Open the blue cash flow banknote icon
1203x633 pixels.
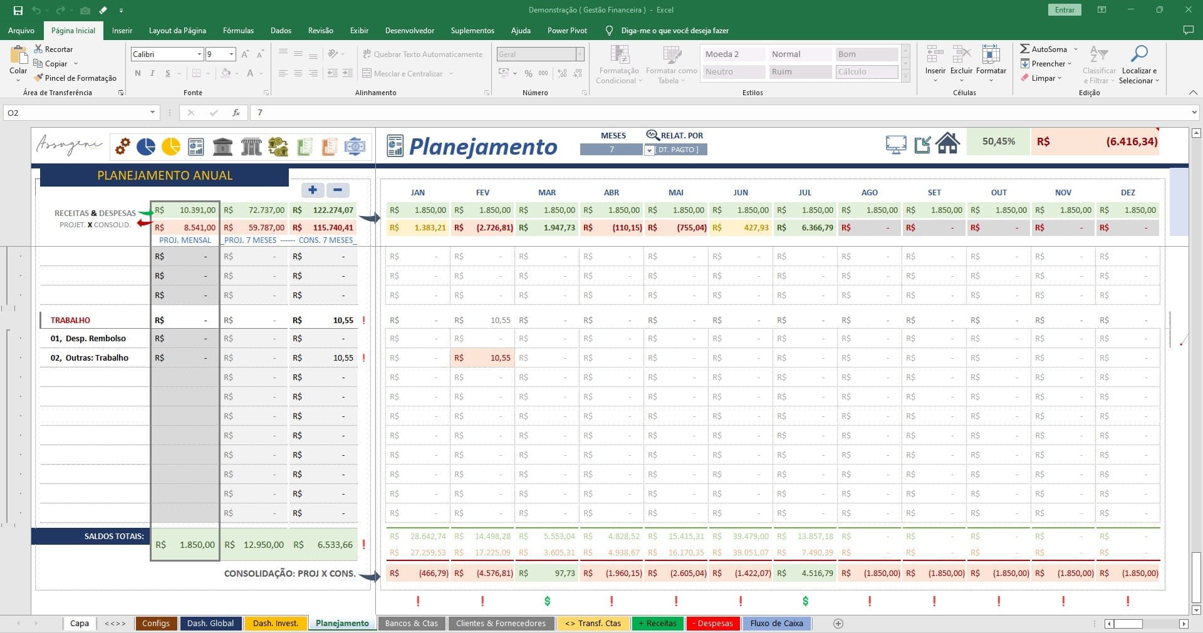[x=355, y=147]
